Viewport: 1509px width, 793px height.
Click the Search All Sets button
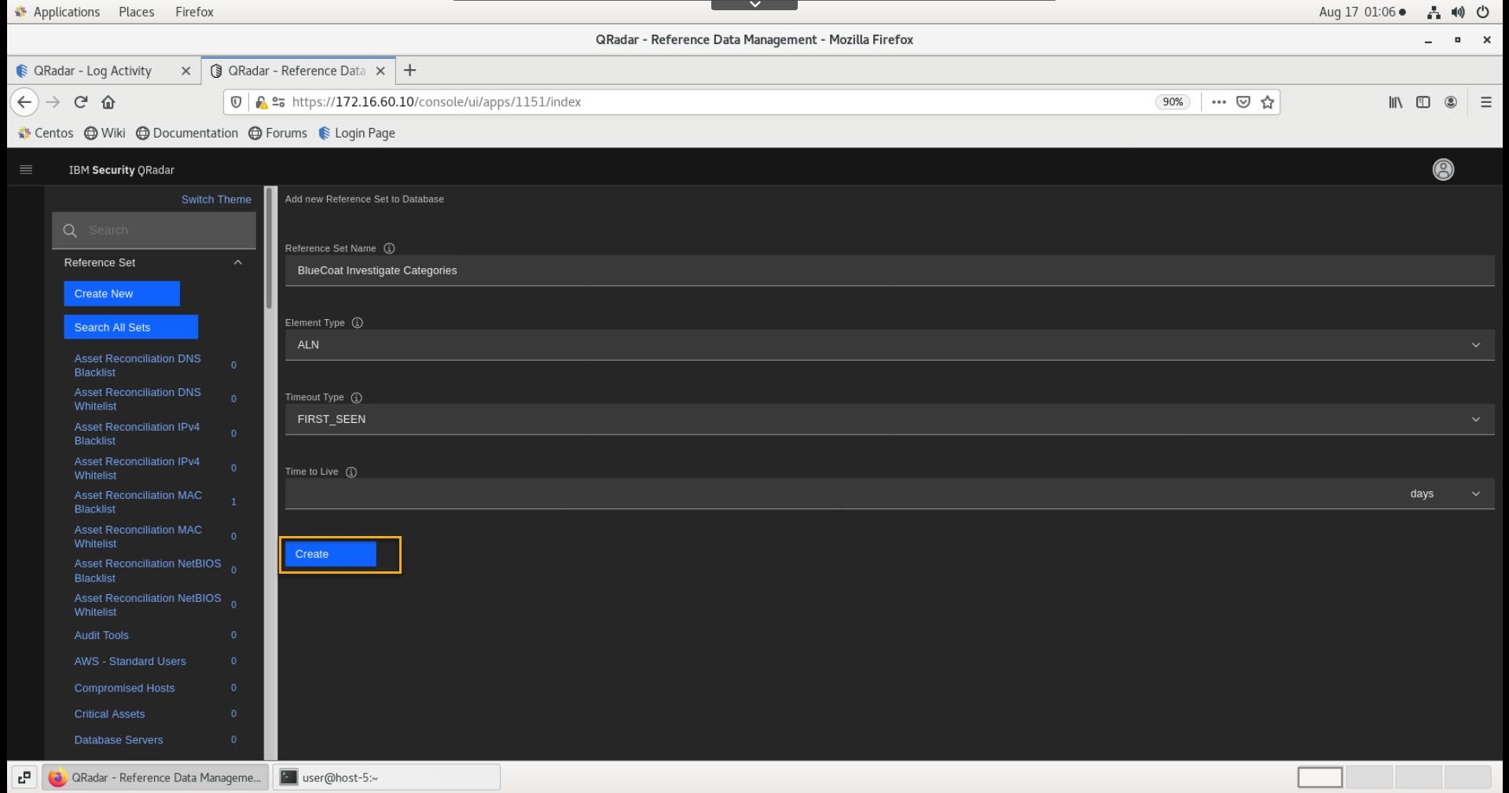point(130,328)
